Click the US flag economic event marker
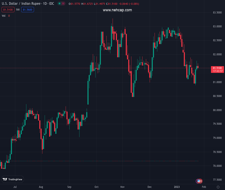Screen dimensions: 225x190 tap(199, 181)
